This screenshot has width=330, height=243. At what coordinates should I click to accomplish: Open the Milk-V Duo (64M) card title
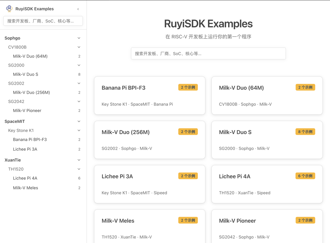pos(241,88)
